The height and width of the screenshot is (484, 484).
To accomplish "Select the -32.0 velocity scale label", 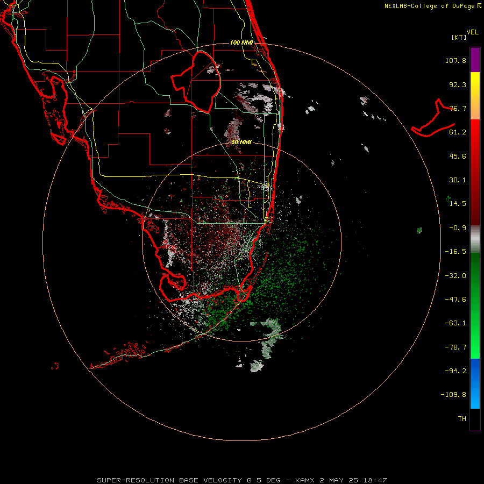I will pyautogui.click(x=455, y=276).
